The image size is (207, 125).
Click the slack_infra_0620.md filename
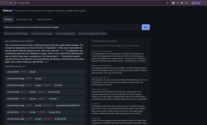pos(100,89)
